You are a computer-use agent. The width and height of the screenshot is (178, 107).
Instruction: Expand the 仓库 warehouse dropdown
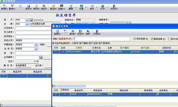point(27,24)
